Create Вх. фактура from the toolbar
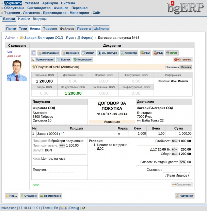Viewport: 207px width, 211px height. (x=108, y=53)
